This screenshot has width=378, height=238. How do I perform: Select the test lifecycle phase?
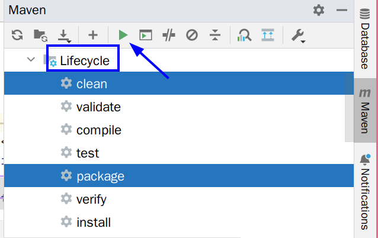click(x=179, y=153)
